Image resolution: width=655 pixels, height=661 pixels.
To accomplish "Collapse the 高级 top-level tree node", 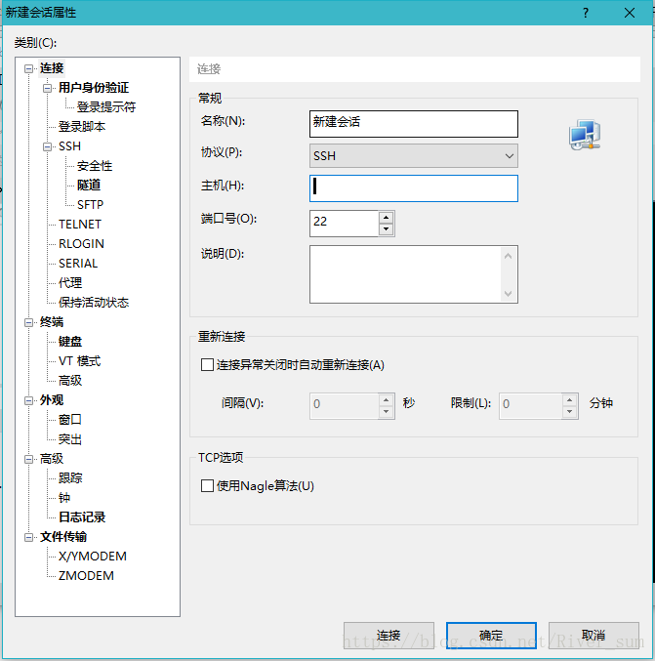I will click(28, 459).
